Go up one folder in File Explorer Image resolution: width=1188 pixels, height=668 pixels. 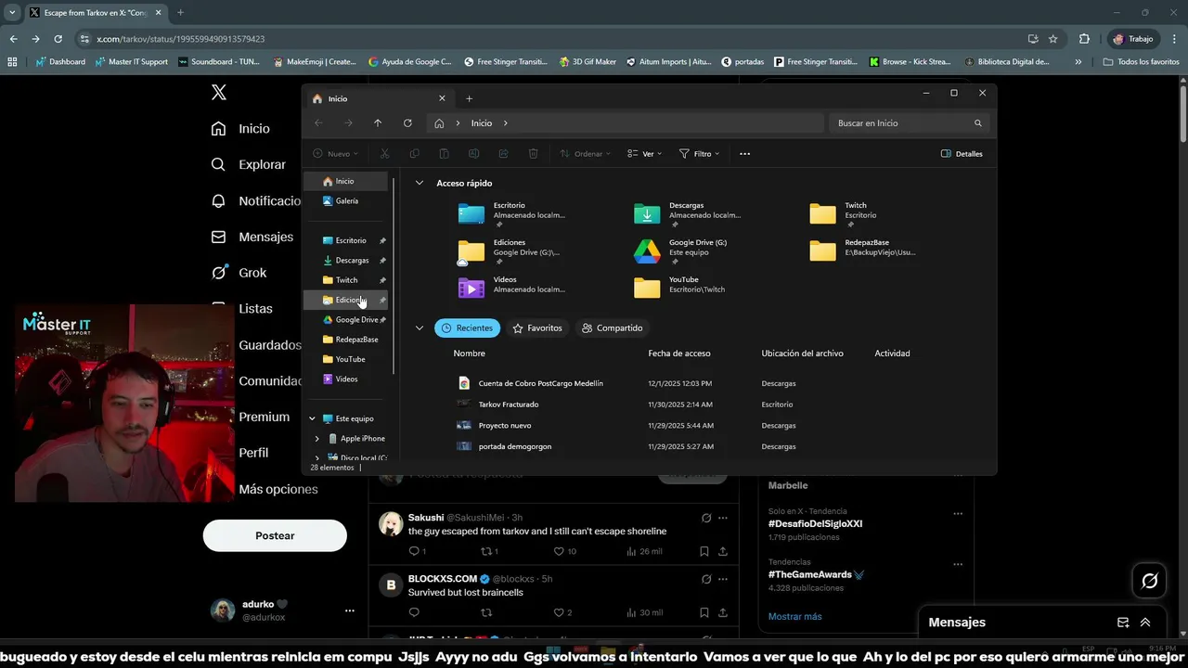click(378, 123)
